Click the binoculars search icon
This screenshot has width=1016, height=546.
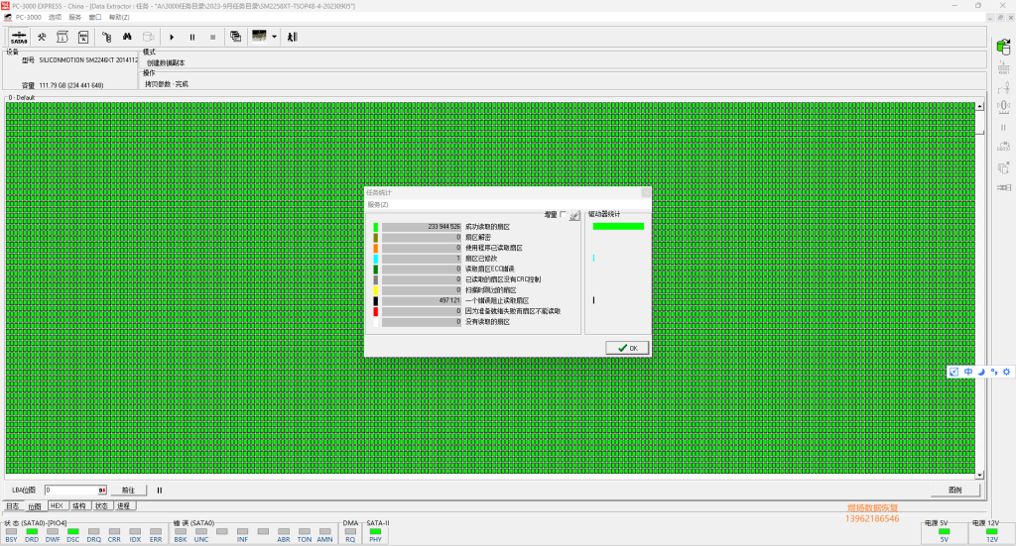[128, 37]
